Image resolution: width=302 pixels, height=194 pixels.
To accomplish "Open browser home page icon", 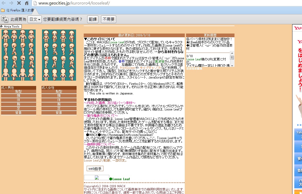I will pos(27,3).
